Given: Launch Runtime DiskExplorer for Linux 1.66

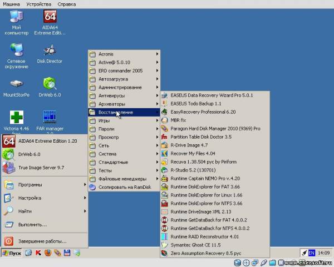Looking at the screenshot, I should tap(215, 195).
